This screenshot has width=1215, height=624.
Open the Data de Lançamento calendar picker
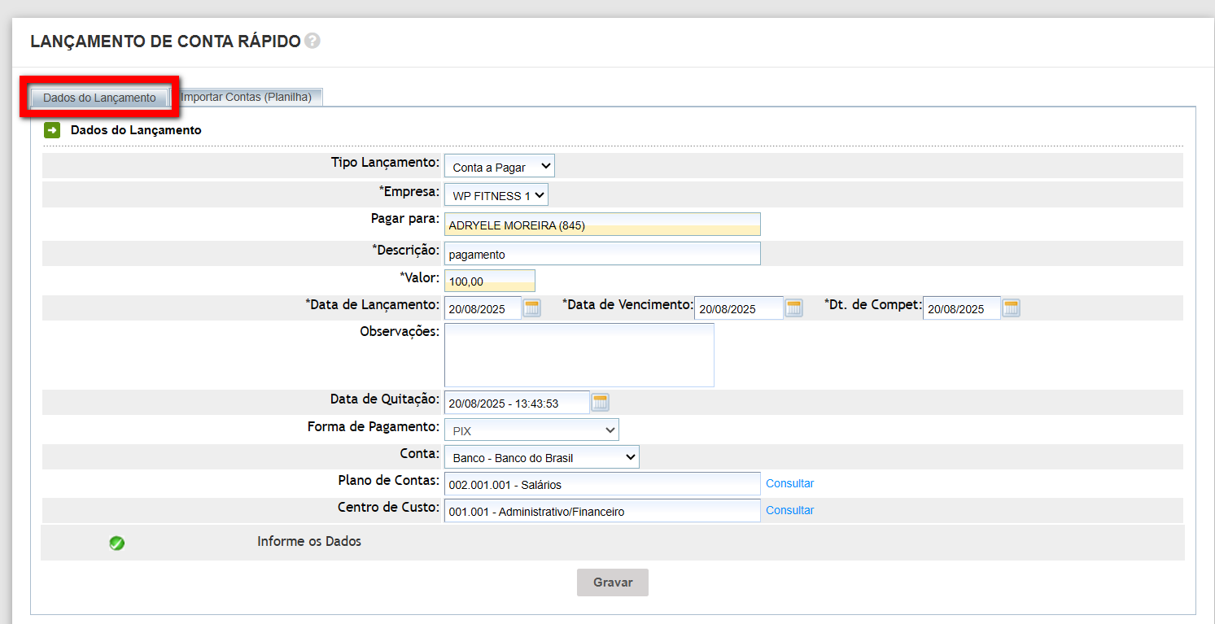point(531,308)
